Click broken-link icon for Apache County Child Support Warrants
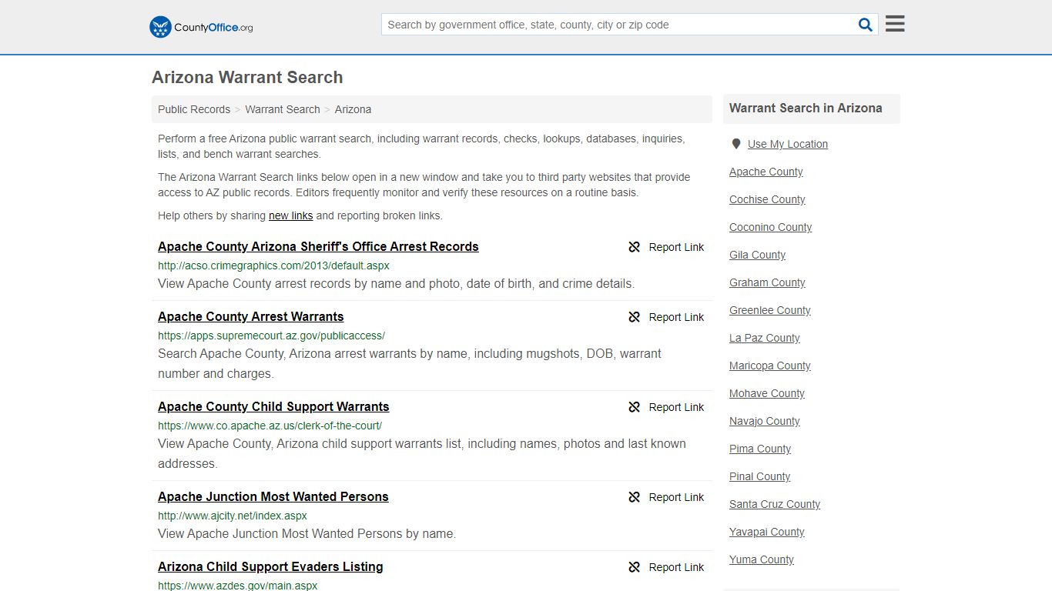Image resolution: width=1052 pixels, height=591 pixels. [x=634, y=407]
